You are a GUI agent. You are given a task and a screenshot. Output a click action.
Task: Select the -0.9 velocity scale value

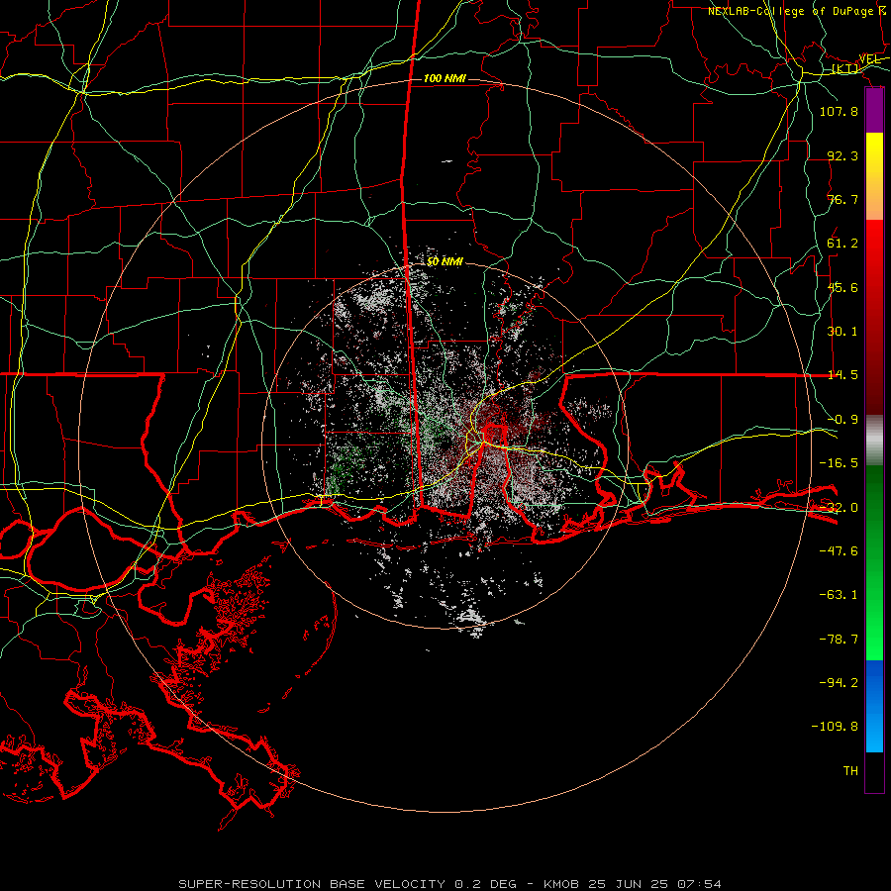842,420
